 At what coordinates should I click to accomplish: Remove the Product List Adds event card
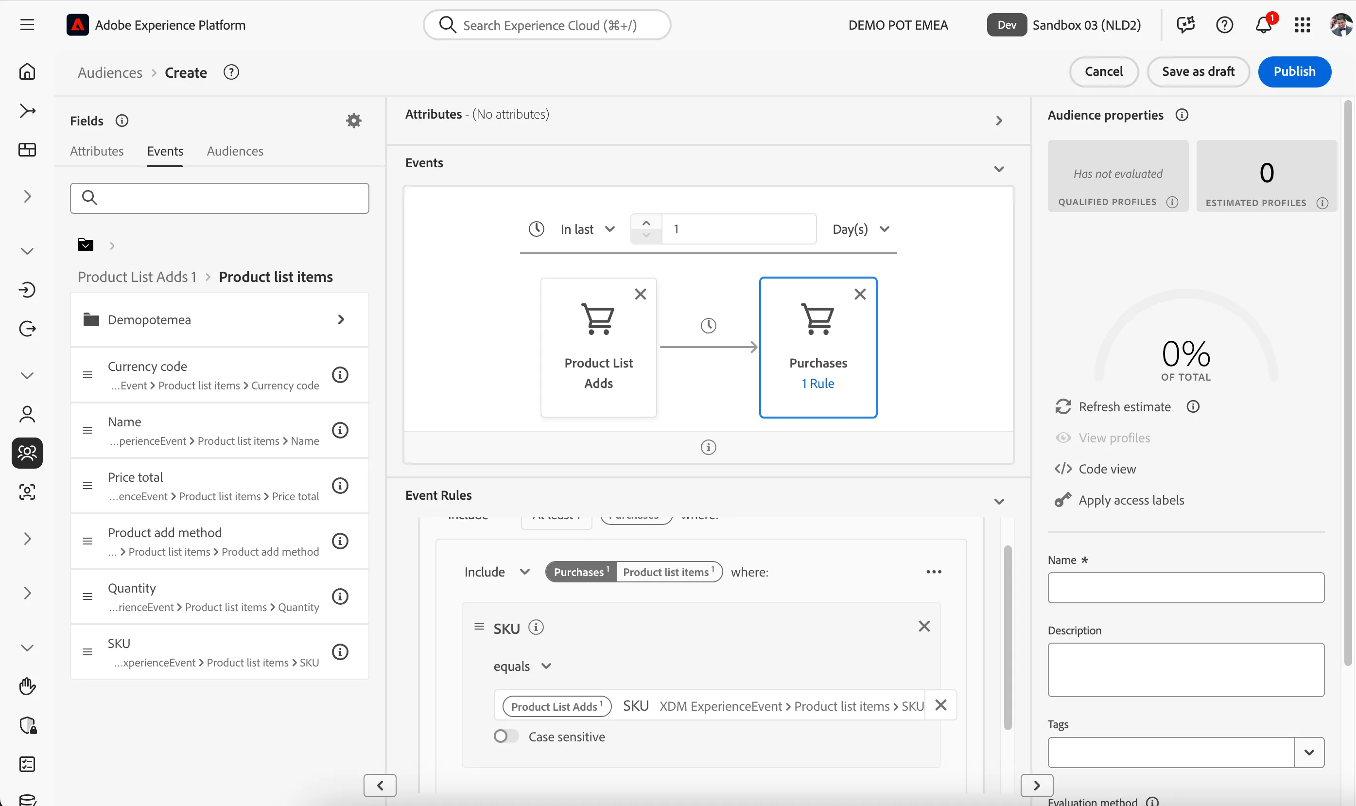click(641, 295)
